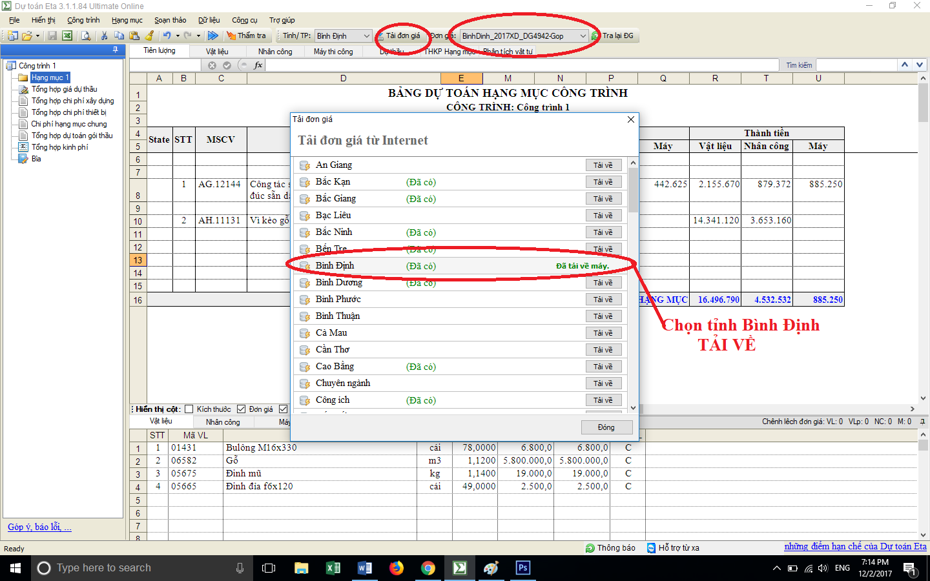Screen dimensions: 930x581
Task: Click the fx formula icon
Action: pos(258,65)
